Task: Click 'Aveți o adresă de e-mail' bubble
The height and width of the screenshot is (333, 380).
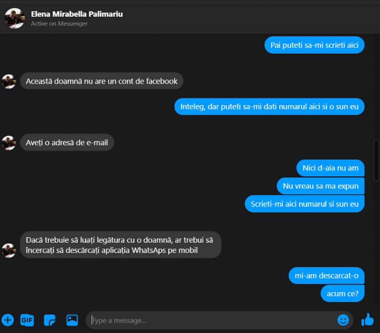Action: pos(67,143)
